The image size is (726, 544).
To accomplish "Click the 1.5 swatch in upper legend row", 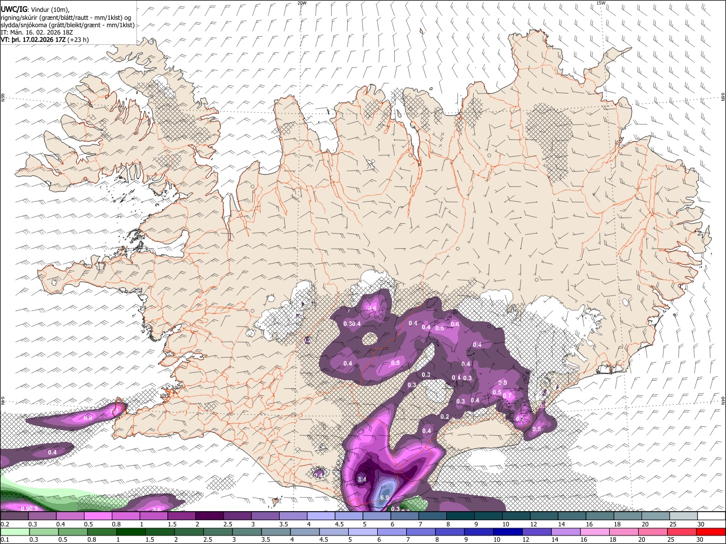I will [x=181, y=516].
